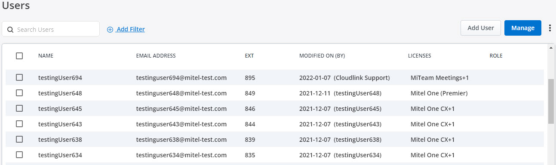Click extension 846

[250, 109]
